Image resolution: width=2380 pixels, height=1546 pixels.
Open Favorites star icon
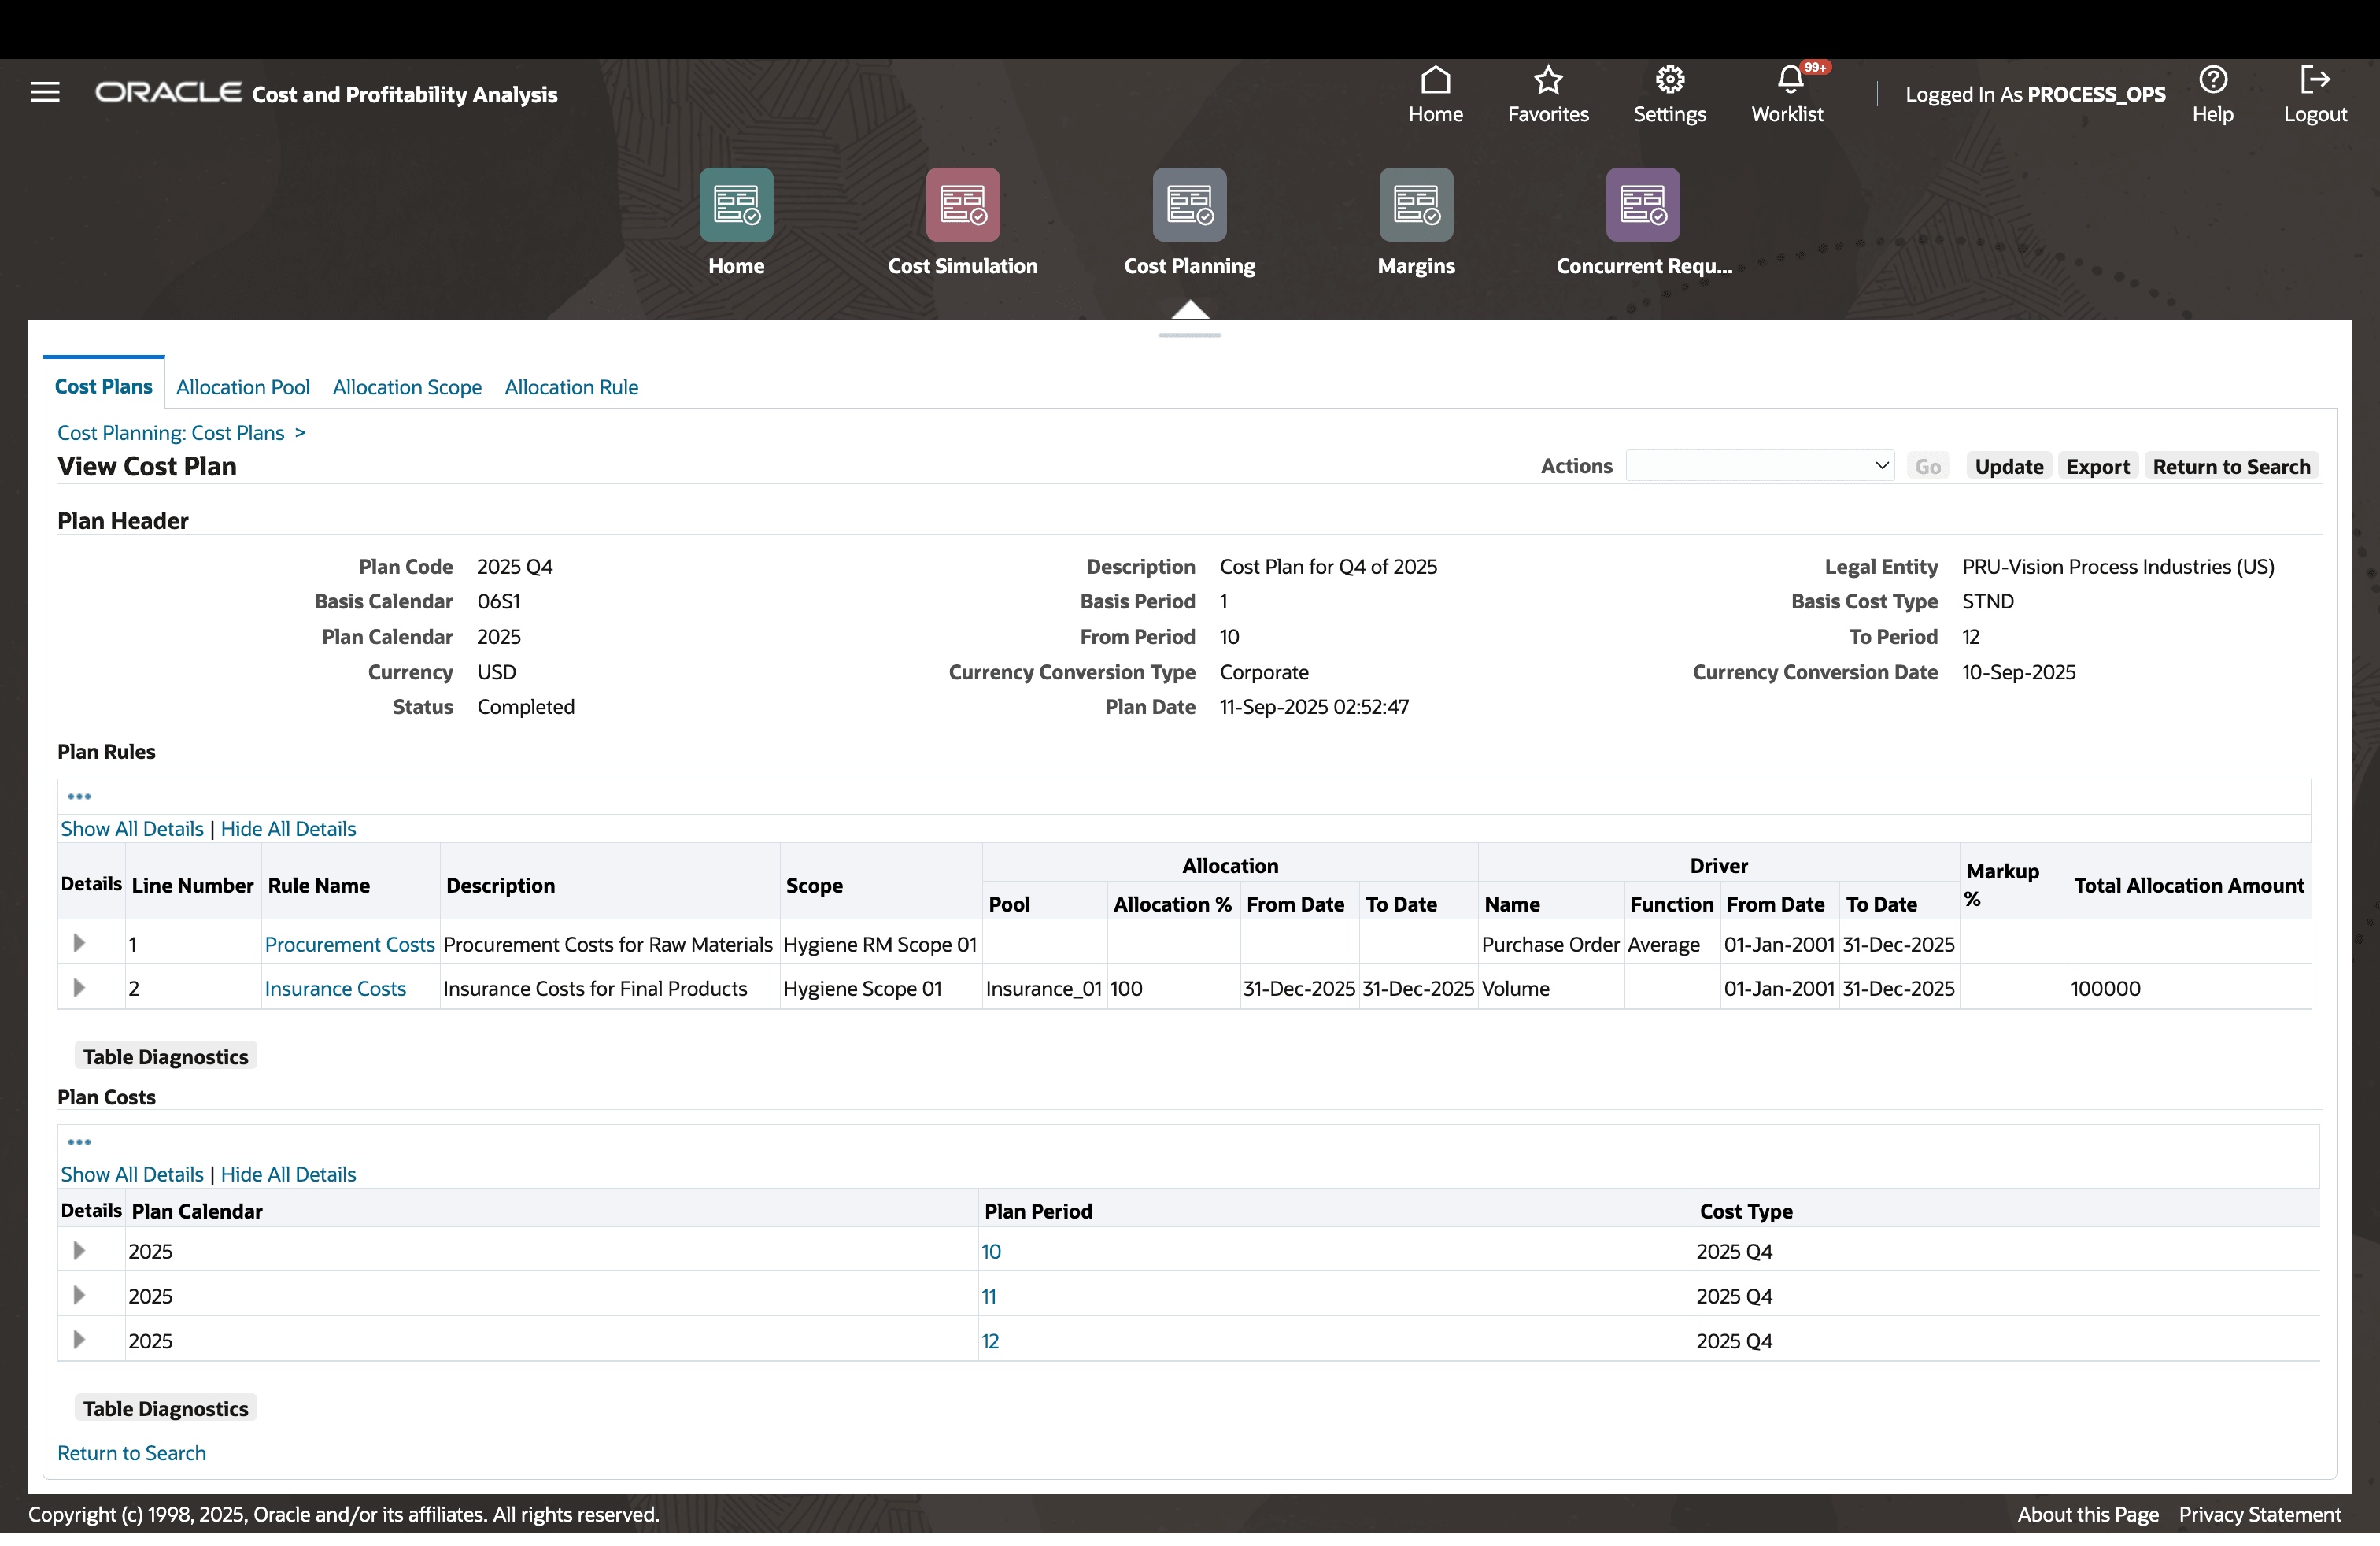click(x=1547, y=80)
